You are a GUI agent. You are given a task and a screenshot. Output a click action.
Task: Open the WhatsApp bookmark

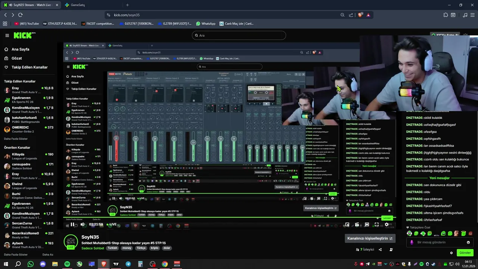point(206,24)
